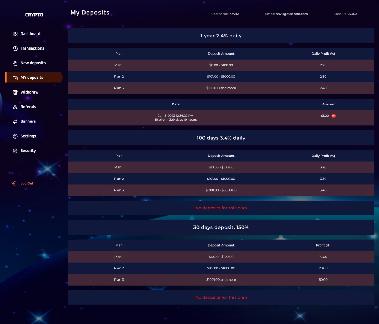Click the MY deposits wallet icon

pyautogui.click(x=15, y=78)
